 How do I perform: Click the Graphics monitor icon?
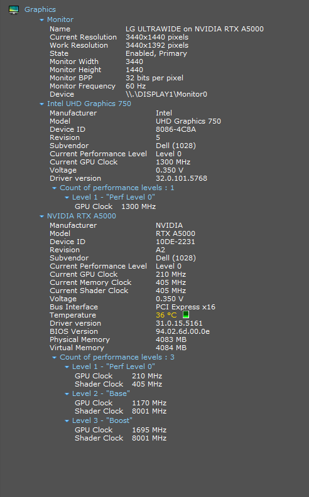[14, 10]
